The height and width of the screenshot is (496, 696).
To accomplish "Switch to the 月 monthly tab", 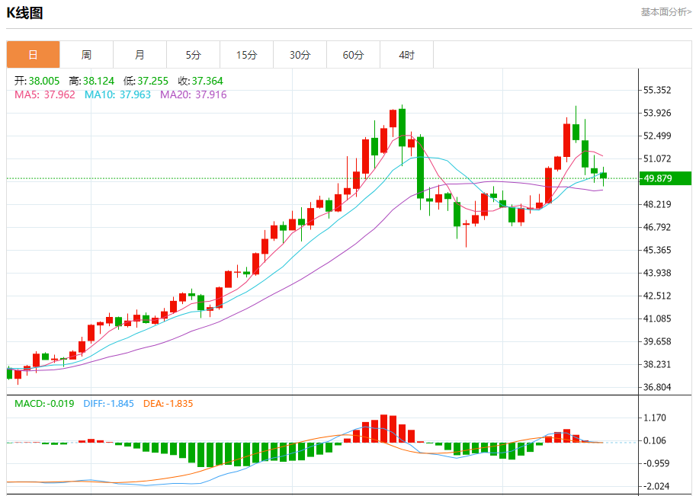I will 140,55.
